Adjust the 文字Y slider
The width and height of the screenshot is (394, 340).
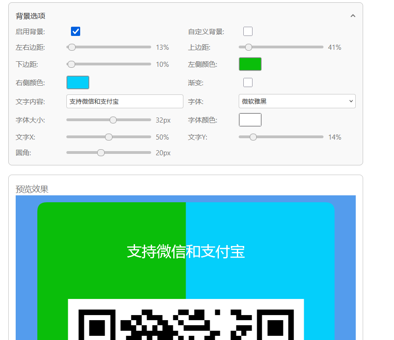pos(281,137)
